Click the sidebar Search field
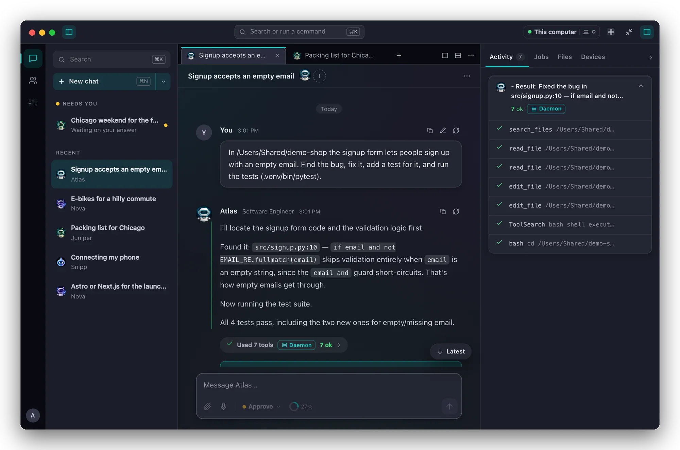Image resolution: width=680 pixels, height=450 pixels. click(x=112, y=59)
